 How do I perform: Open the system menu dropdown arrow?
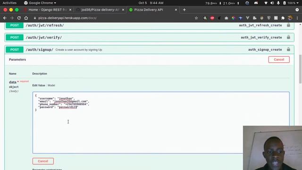298,3
